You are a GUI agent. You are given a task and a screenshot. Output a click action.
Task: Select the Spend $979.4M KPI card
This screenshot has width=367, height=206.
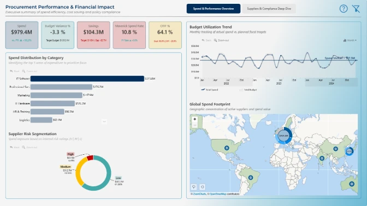[22, 35]
